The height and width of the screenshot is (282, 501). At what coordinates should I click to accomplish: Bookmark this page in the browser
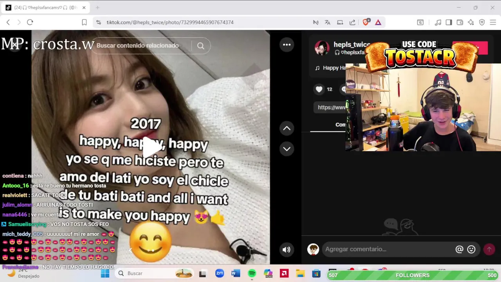coord(84,22)
